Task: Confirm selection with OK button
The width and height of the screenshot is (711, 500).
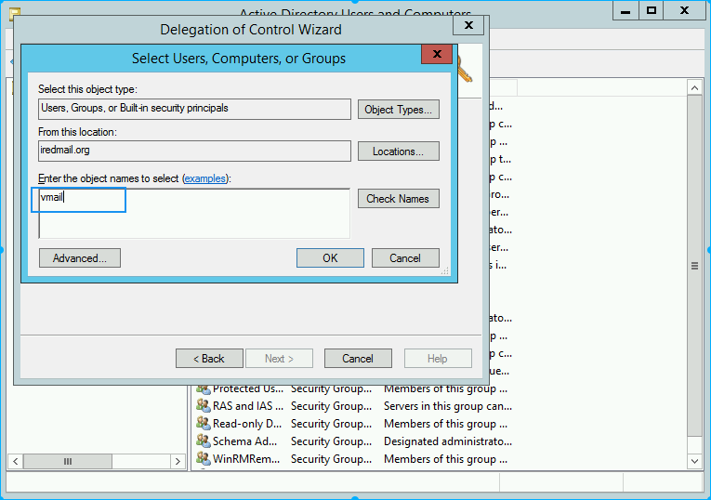Action: tap(330, 258)
